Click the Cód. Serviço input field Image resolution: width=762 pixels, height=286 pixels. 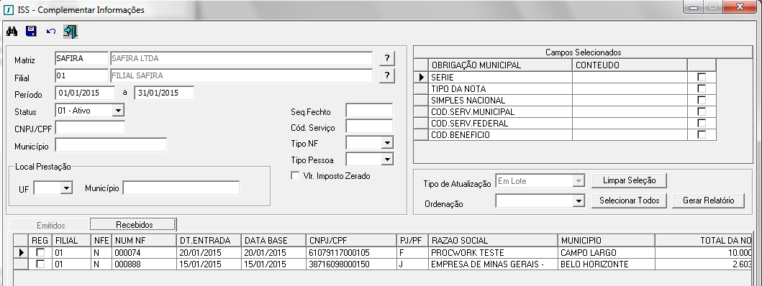[369, 126]
